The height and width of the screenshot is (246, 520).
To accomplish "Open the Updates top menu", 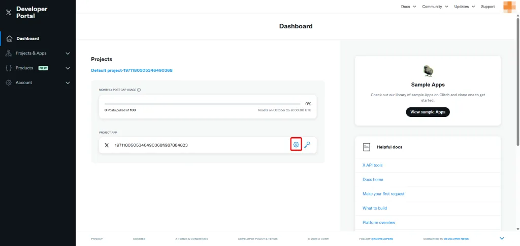I will click(x=464, y=7).
